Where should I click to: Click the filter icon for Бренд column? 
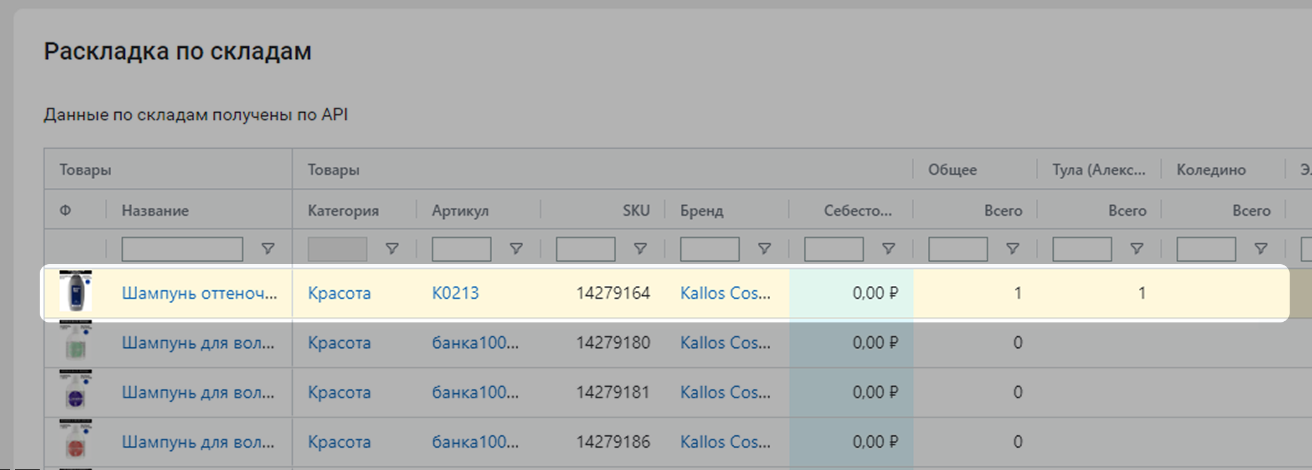(x=764, y=249)
